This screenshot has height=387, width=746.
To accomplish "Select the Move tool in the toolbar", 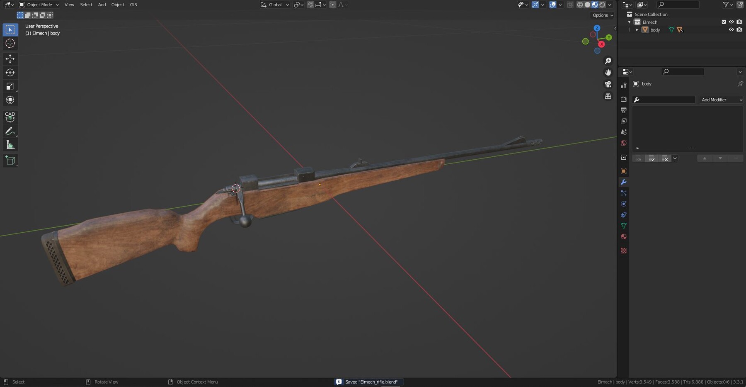I will (x=10, y=59).
